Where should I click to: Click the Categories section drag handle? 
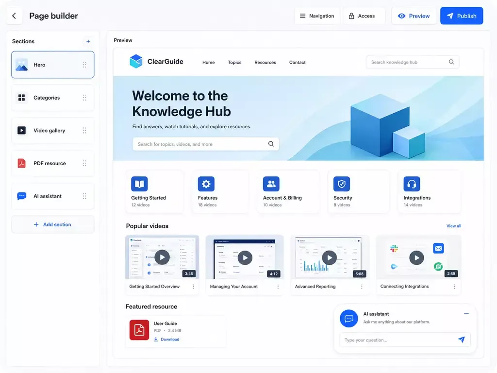pyautogui.click(x=84, y=98)
